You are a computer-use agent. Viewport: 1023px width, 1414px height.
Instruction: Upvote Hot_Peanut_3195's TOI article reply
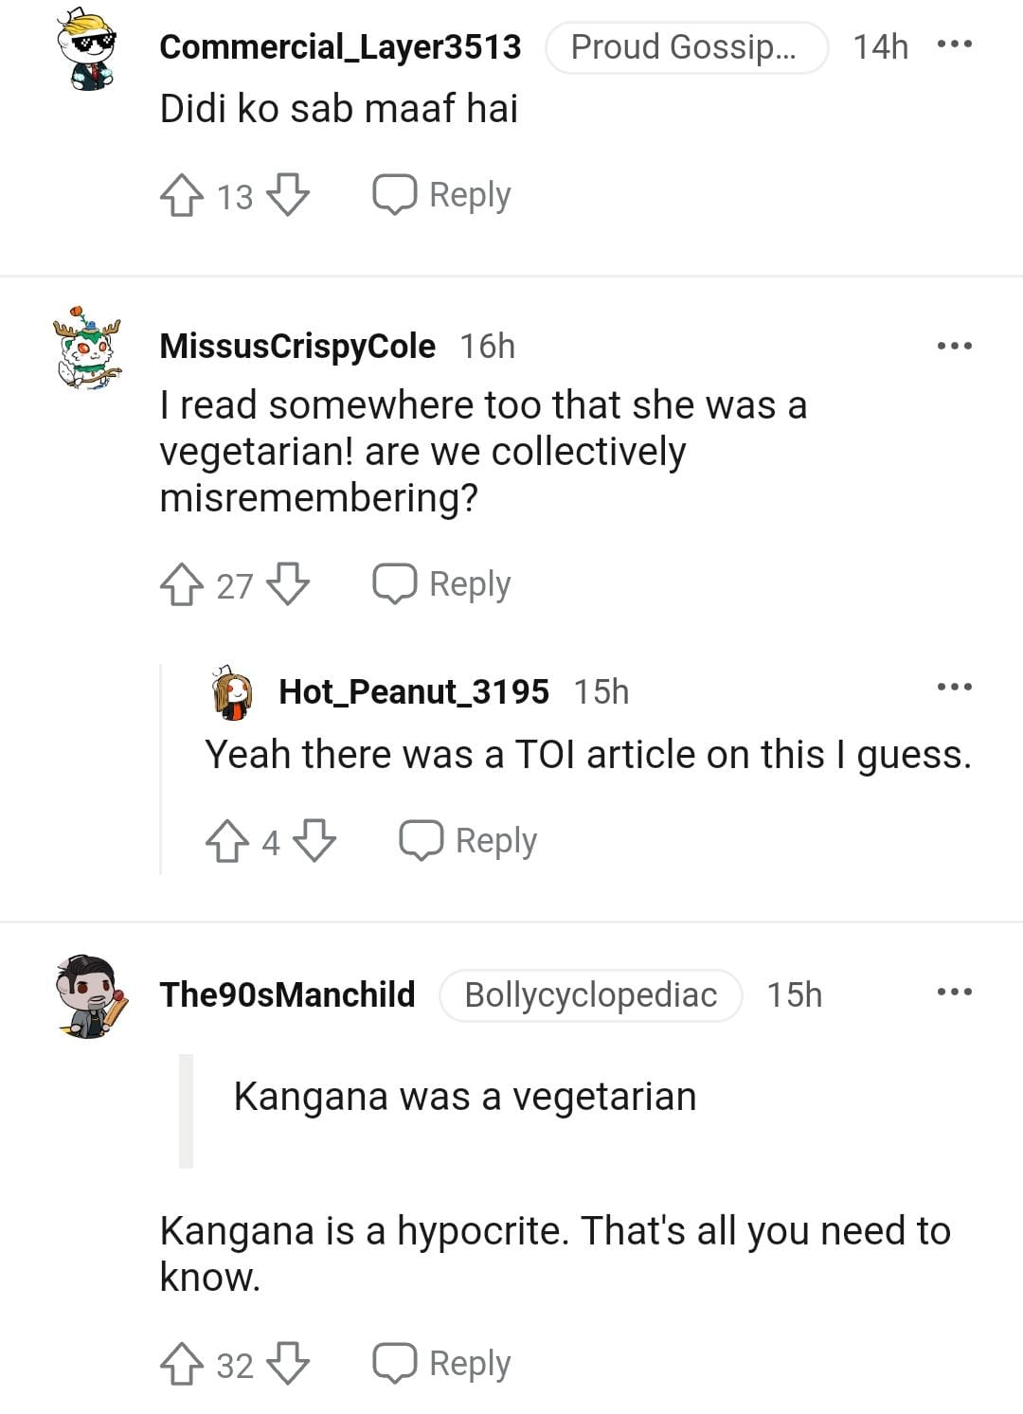click(x=226, y=841)
